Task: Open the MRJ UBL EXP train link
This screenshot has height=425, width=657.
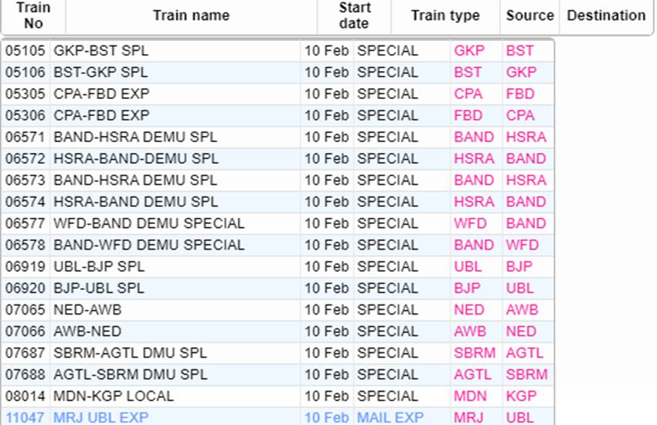Action: click(x=101, y=417)
